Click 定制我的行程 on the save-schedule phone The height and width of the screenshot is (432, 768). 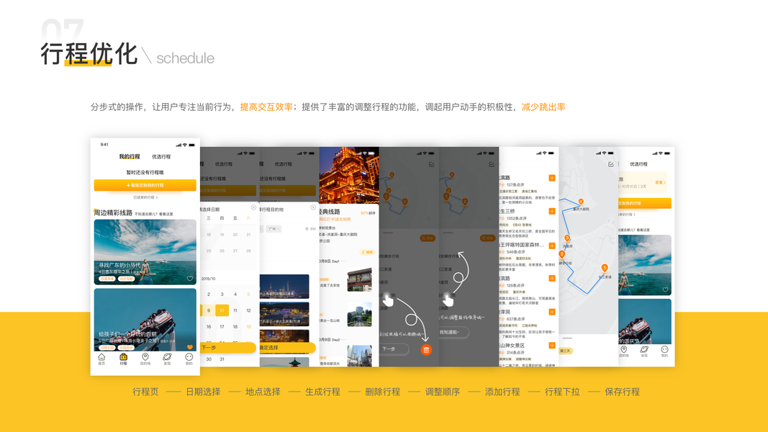[645, 203]
